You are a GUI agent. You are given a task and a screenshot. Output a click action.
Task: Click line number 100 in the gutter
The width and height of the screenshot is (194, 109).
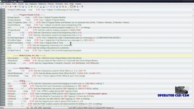(x=3, y=55)
